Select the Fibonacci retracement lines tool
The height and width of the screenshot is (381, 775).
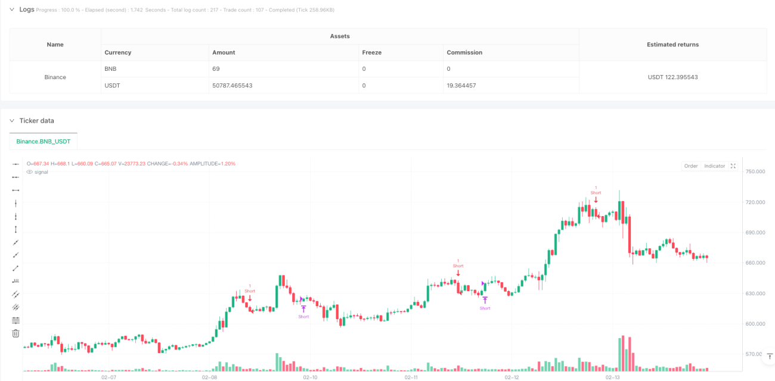(16, 320)
